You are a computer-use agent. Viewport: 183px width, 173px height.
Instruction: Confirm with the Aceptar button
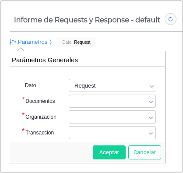(109, 152)
